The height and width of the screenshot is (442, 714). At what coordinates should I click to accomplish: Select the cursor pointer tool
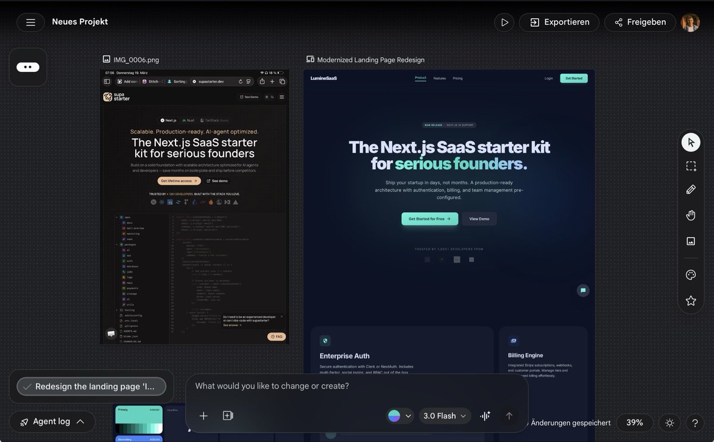click(691, 143)
